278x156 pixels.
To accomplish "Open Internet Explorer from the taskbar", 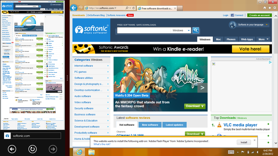I will [79, 152].
